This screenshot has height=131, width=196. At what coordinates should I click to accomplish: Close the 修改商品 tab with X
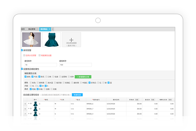coord(49,29)
